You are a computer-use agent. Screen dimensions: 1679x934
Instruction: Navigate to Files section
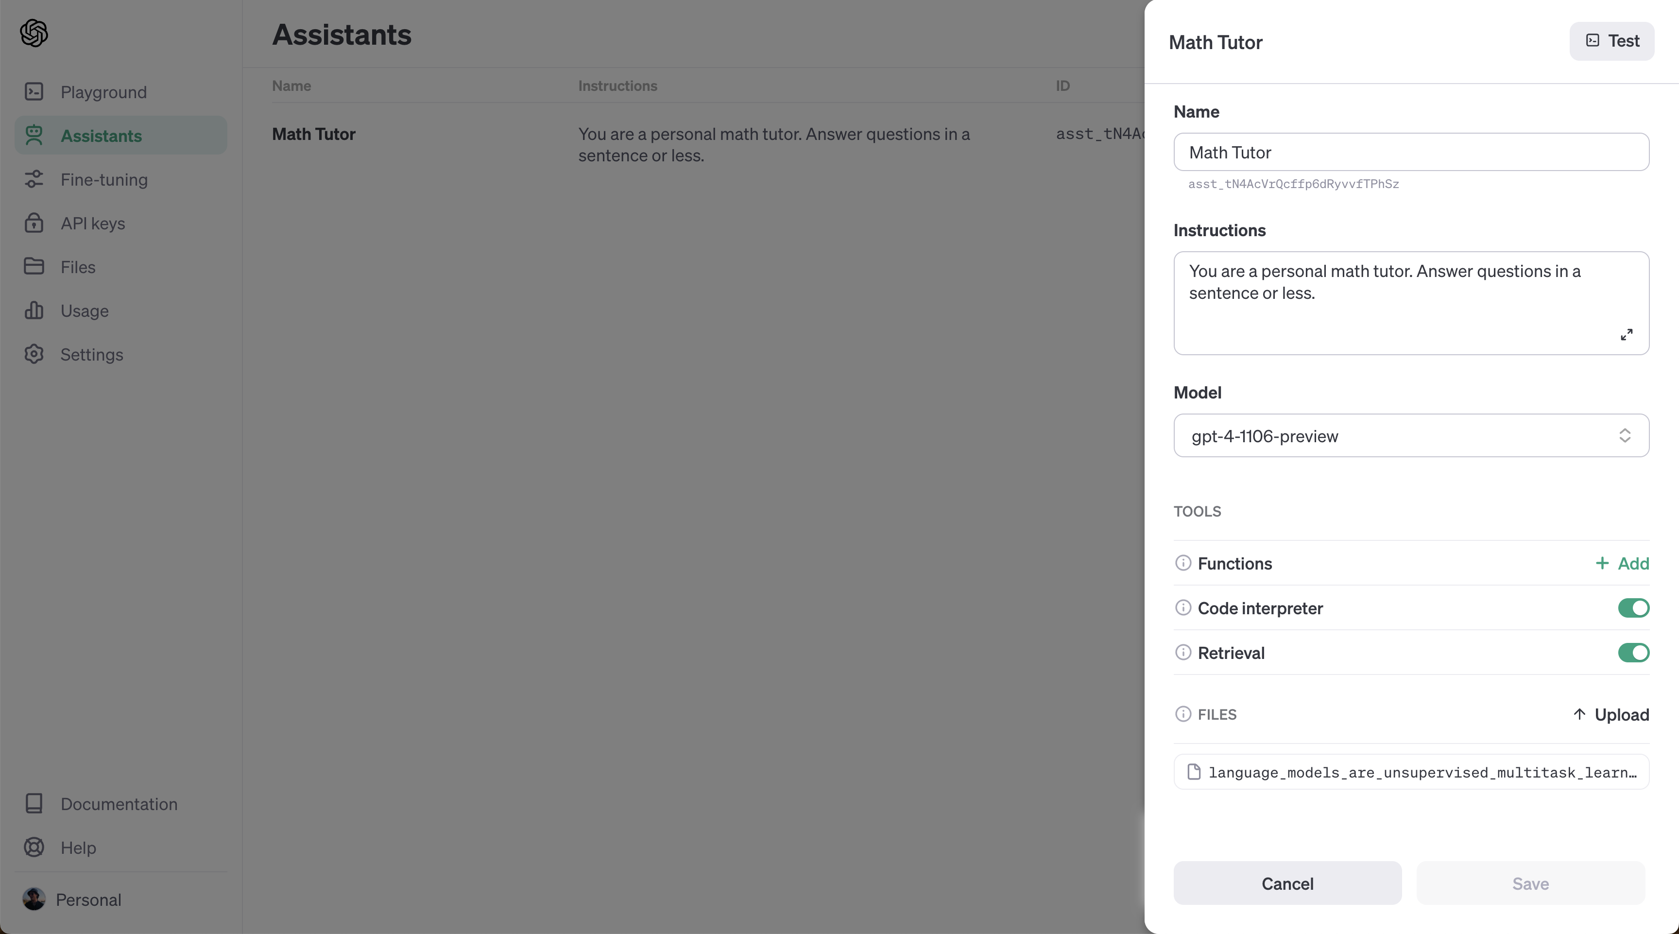pos(77,266)
